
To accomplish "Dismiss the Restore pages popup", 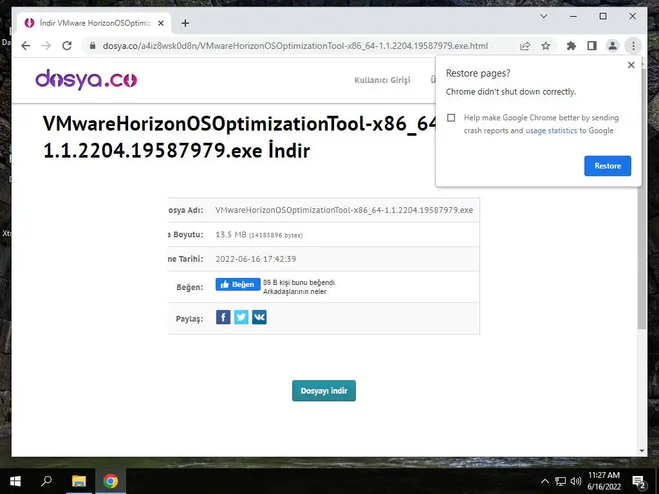I will pos(631,65).
